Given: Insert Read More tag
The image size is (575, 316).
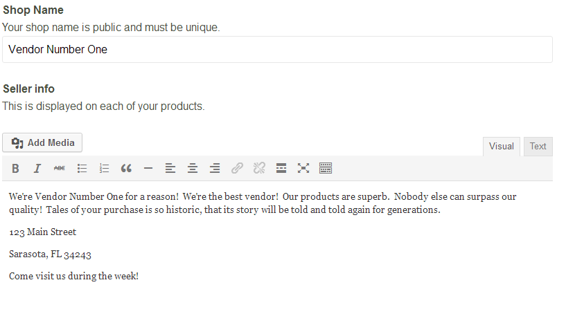Looking at the screenshot, I should [281, 169].
